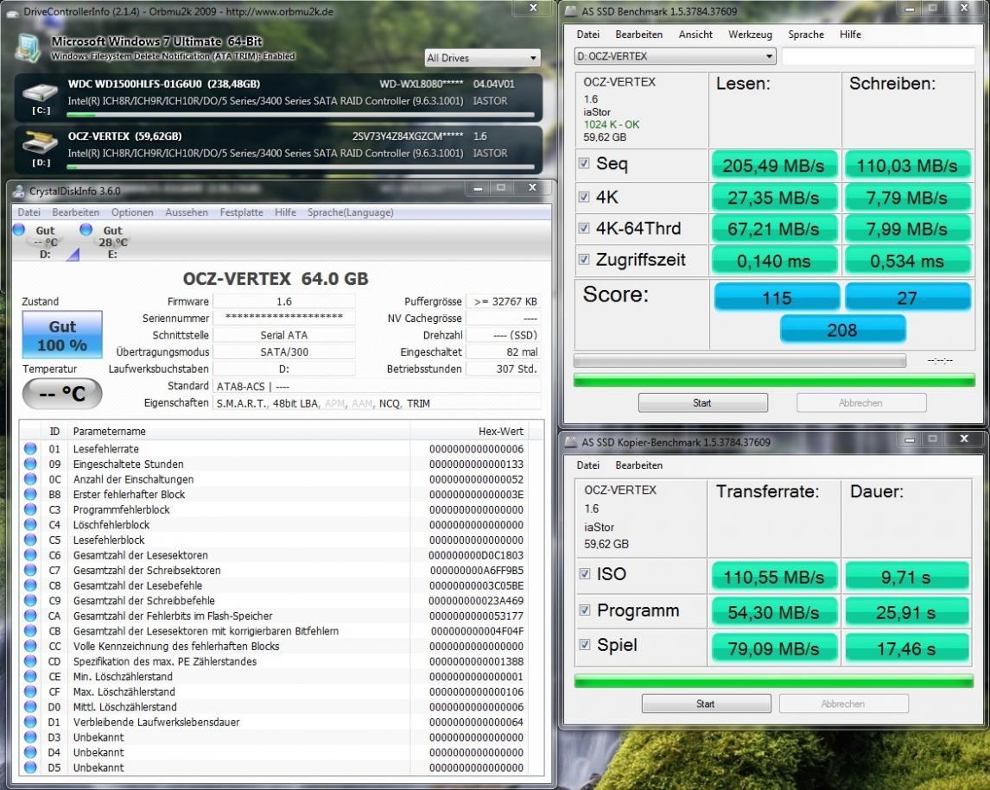Open Datei menu in AS SSD Kopier-Benchmark
The width and height of the screenshot is (990, 790).
pyautogui.click(x=587, y=465)
